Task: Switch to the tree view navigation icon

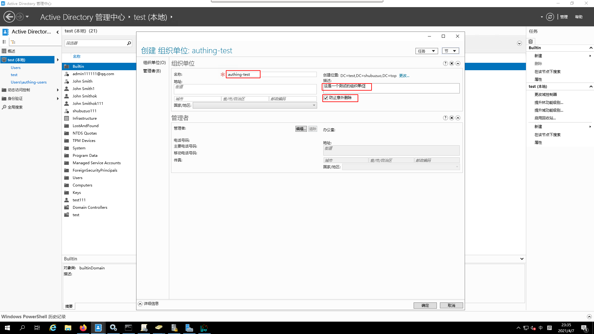Action: 13,41
